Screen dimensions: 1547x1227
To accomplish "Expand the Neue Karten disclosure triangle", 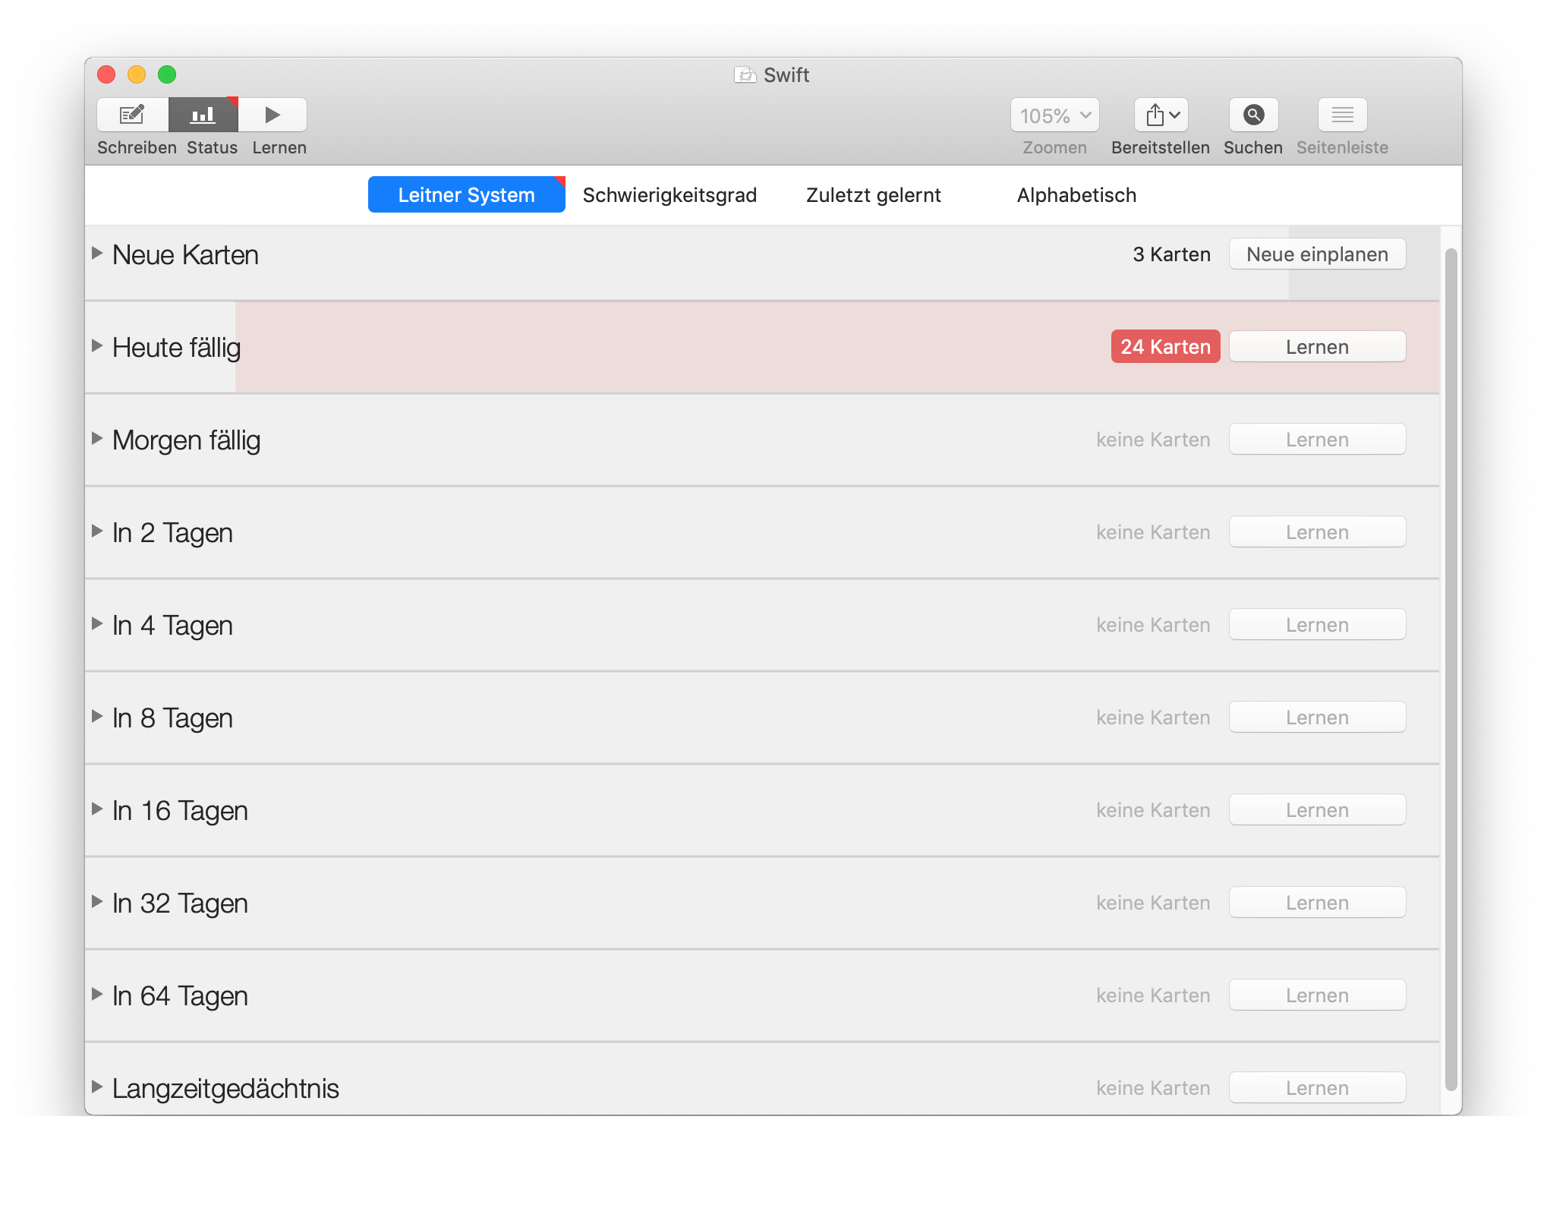I will (x=97, y=253).
